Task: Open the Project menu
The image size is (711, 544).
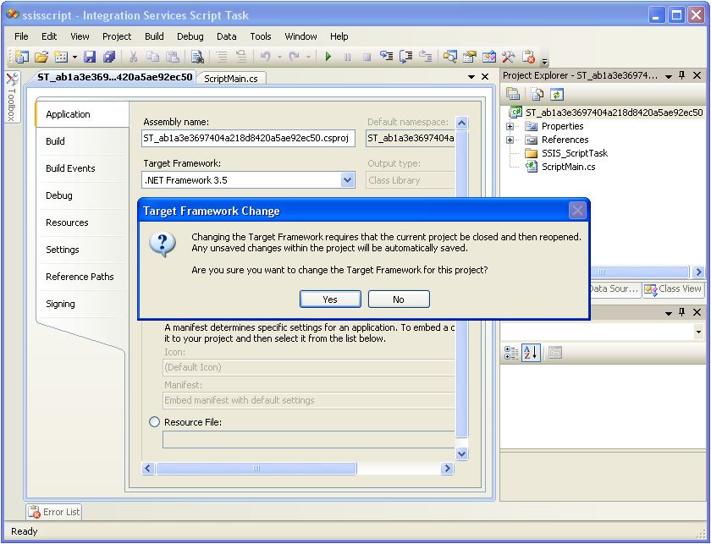Action: click(x=117, y=36)
